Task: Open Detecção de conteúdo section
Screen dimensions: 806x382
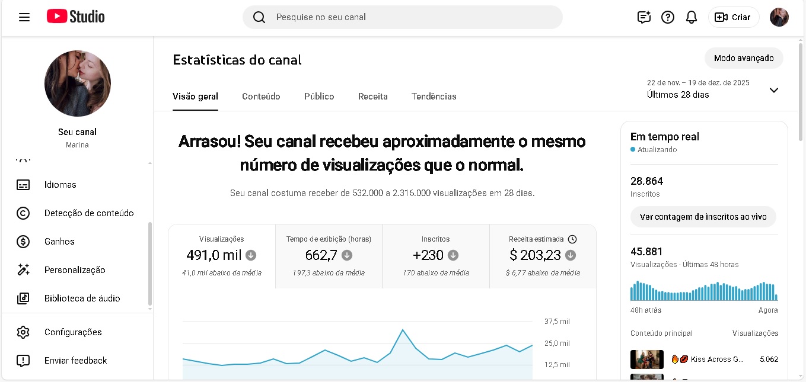Action: 89,213
